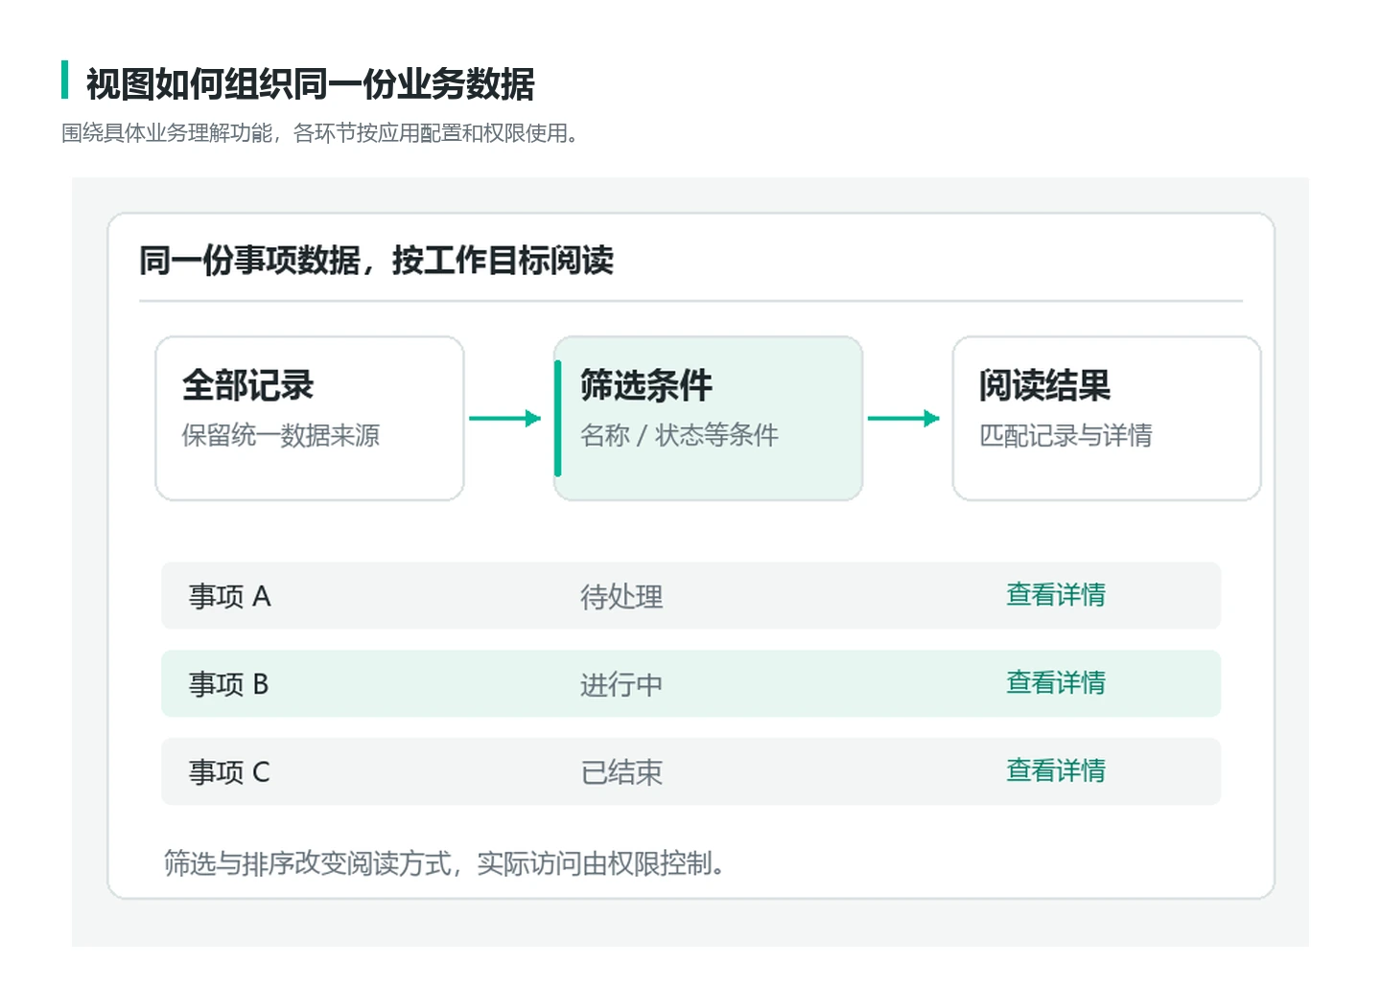
Task: Click the 进行中 status text
Action: pyautogui.click(x=621, y=685)
